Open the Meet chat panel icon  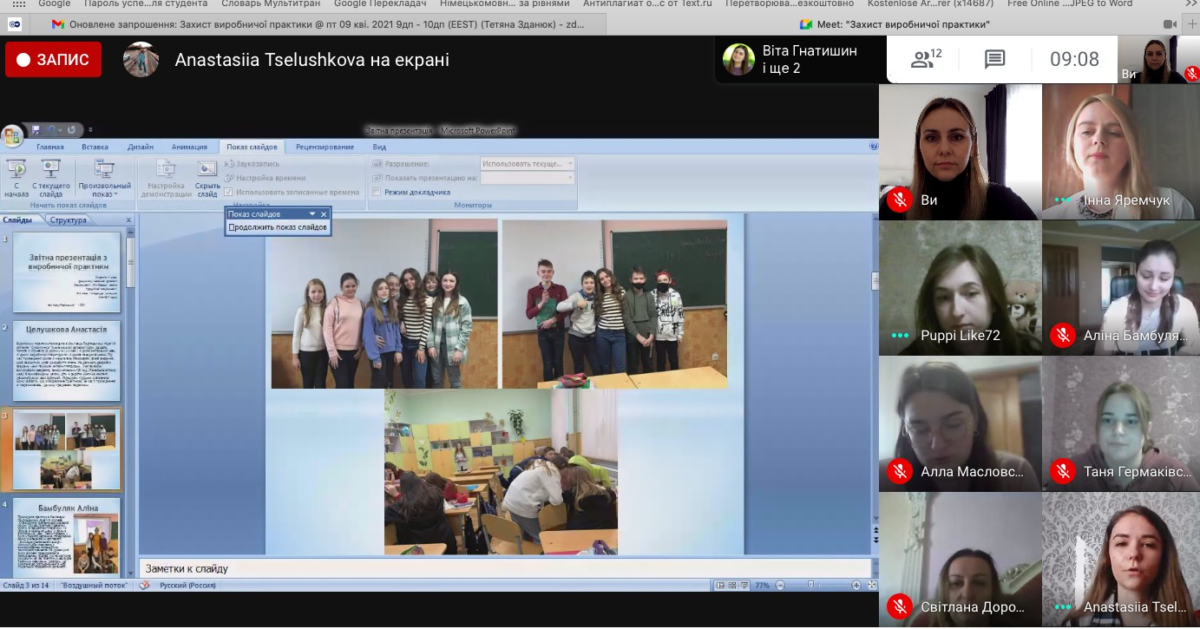(x=994, y=60)
